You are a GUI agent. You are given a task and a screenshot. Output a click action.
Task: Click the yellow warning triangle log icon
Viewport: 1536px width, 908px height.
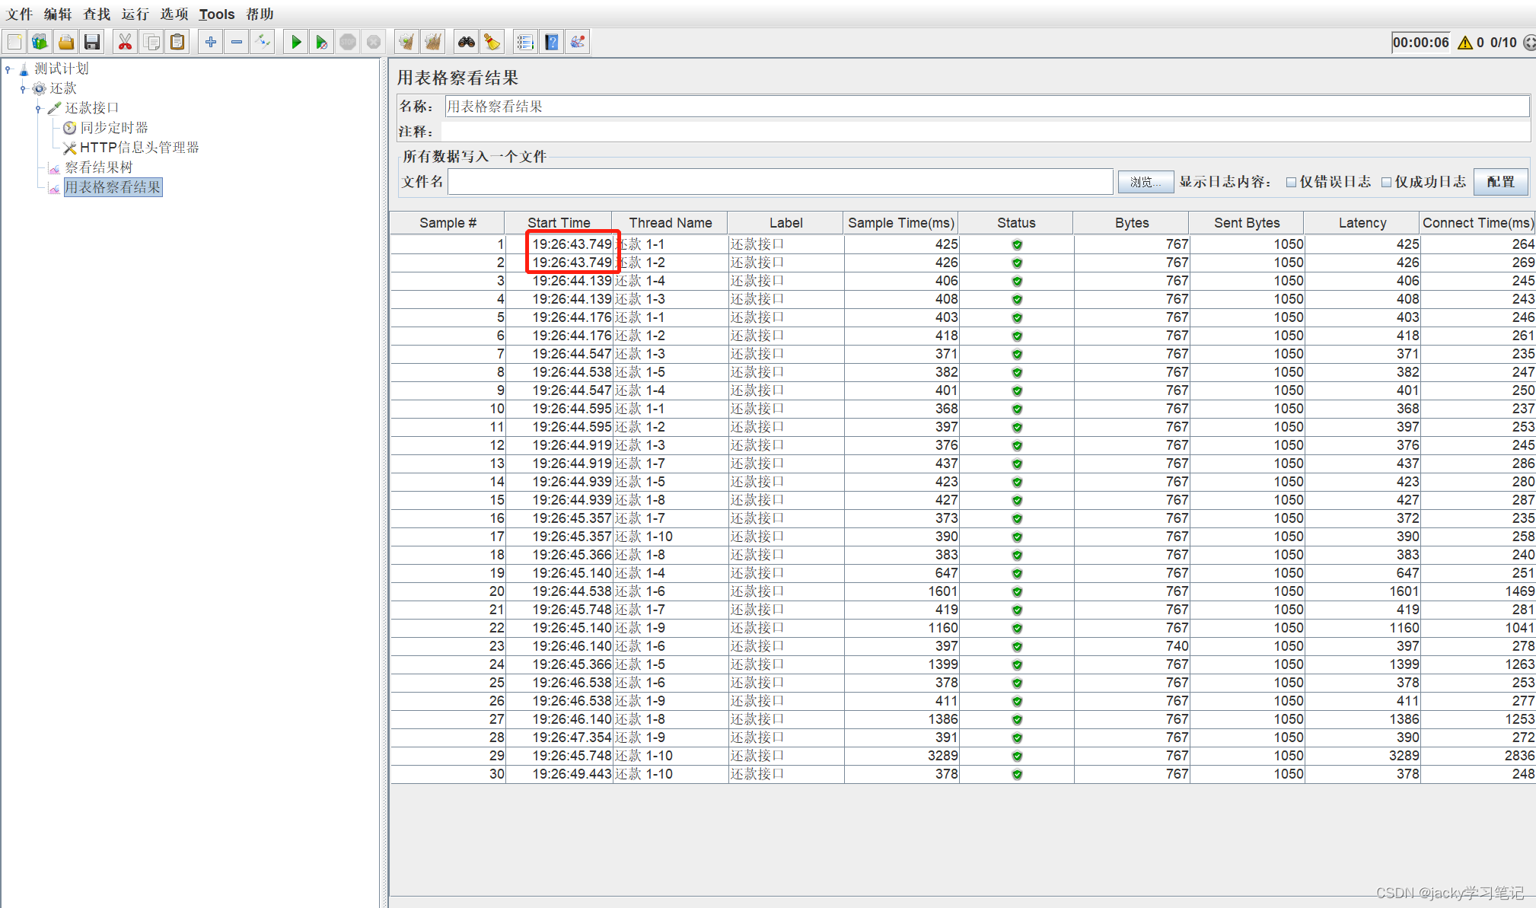pyautogui.click(x=1464, y=43)
